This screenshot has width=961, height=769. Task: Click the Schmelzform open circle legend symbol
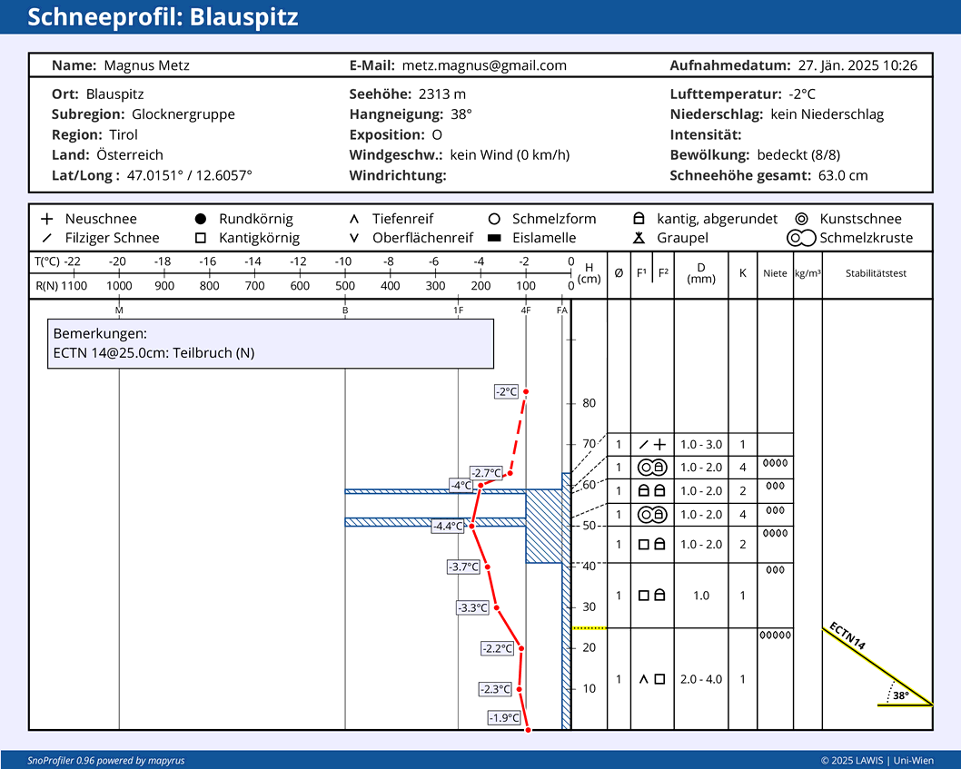click(x=494, y=219)
